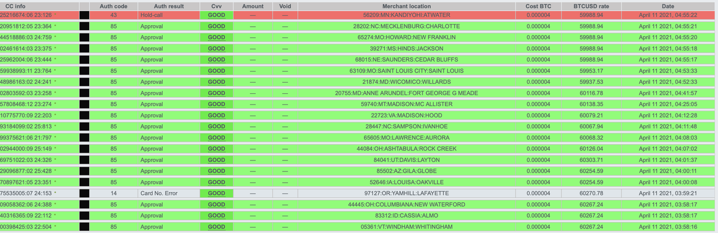Click BTCUSD rate 60303.71

[x=591, y=160]
